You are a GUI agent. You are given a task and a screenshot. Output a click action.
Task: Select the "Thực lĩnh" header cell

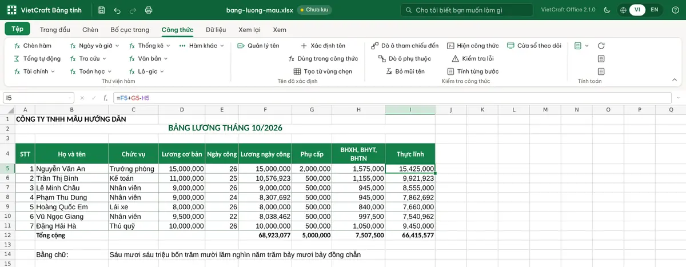(410, 154)
